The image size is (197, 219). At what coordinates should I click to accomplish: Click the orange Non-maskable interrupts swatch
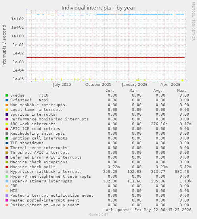7,105
